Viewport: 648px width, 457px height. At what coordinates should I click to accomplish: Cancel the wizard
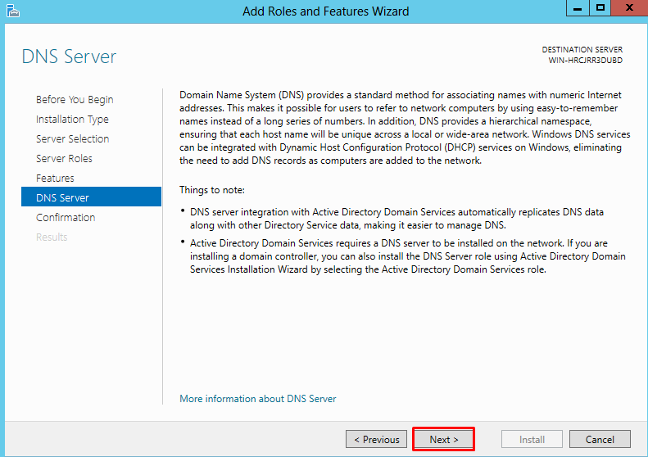pos(600,439)
